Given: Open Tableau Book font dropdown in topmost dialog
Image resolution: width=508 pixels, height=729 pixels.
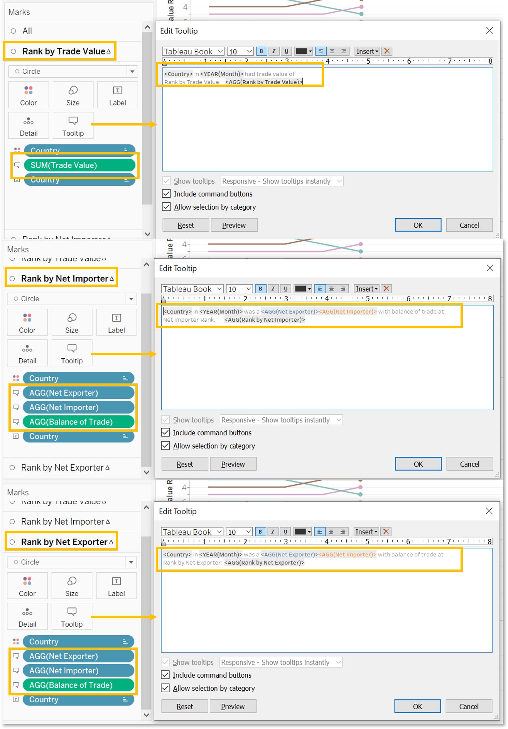Looking at the screenshot, I should pyautogui.click(x=193, y=51).
